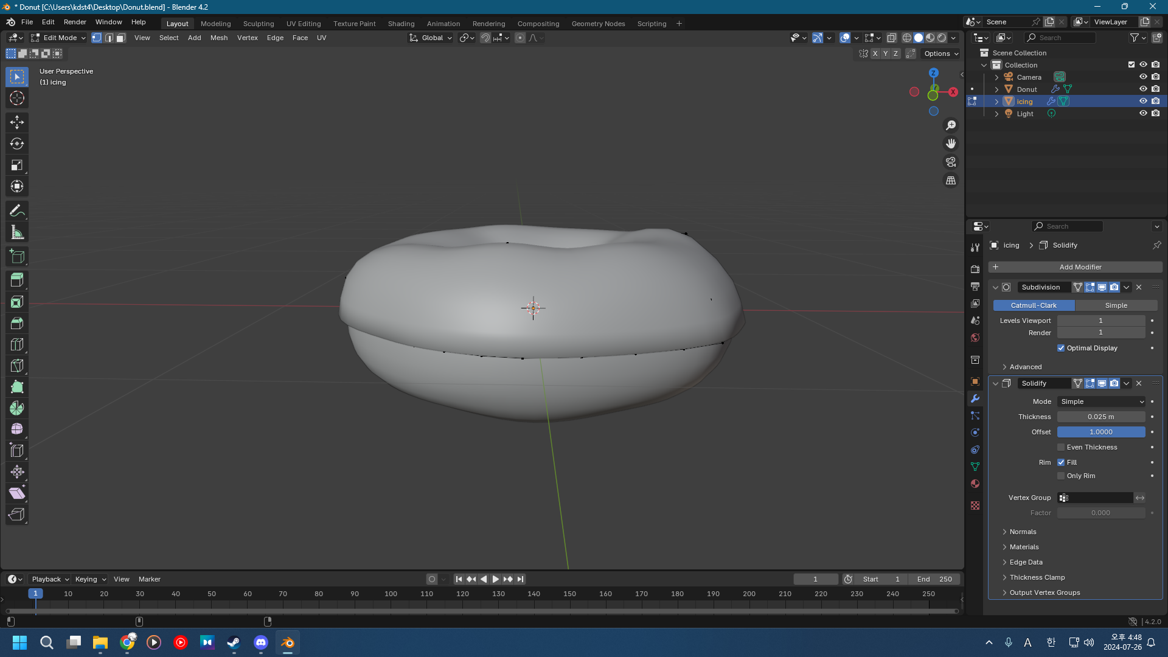Select the Rotate tool

click(x=17, y=144)
